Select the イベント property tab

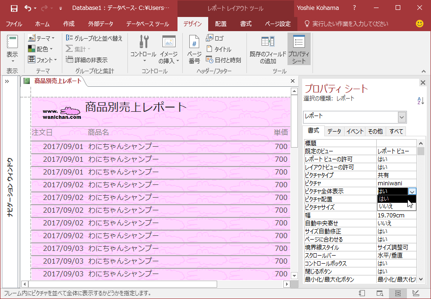pos(355,131)
